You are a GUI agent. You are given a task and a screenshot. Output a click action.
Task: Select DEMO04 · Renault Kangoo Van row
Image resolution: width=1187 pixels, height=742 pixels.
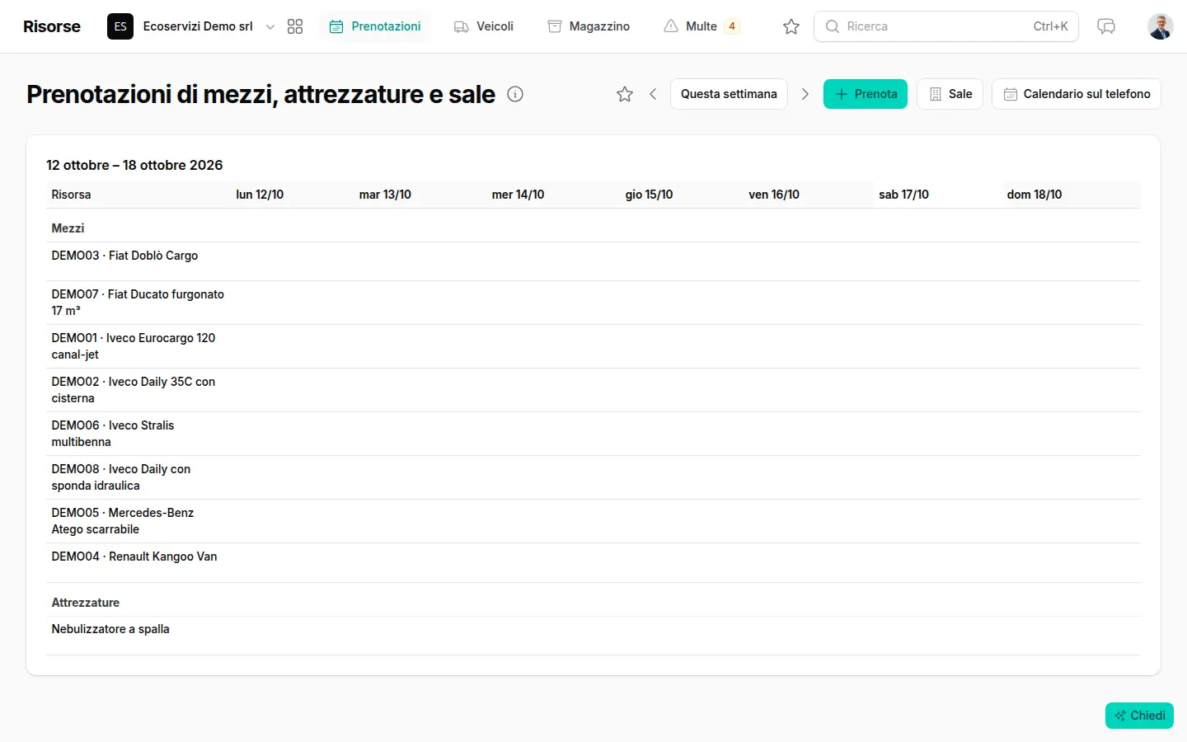click(x=593, y=562)
